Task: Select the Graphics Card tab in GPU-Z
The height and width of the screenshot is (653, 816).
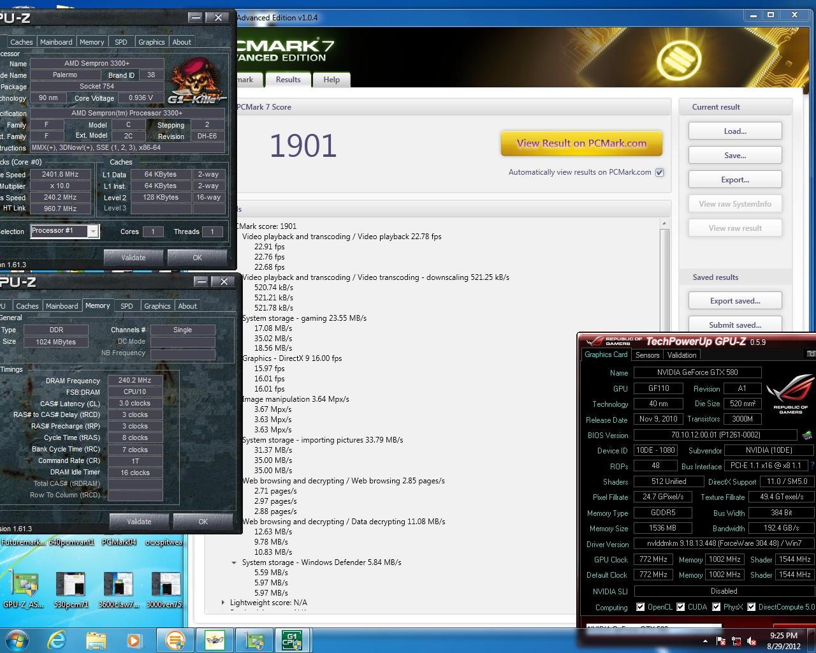Action: point(606,355)
